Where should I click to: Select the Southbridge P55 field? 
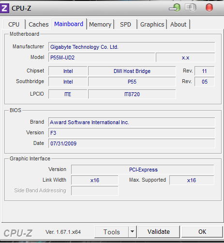(132, 82)
